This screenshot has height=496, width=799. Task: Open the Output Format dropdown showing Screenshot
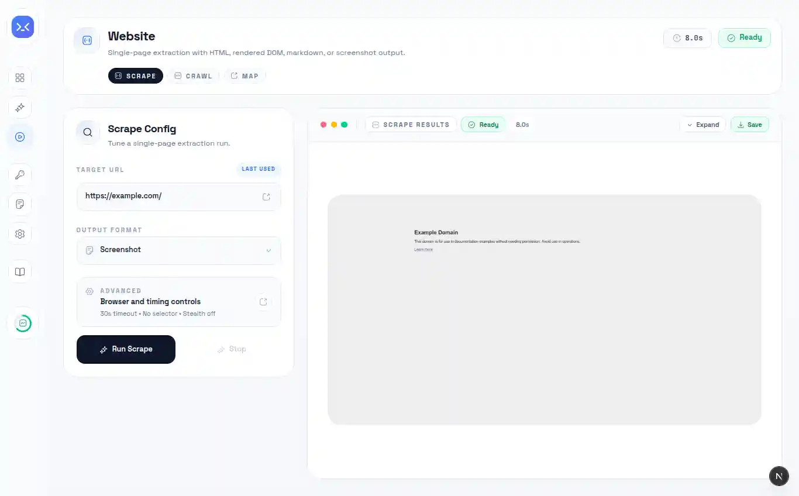(178, 250)
